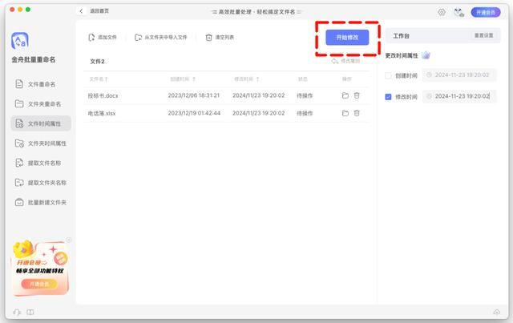Sort list by 文件名 column
Screen dimensions: 513x323
pos(99,79)
